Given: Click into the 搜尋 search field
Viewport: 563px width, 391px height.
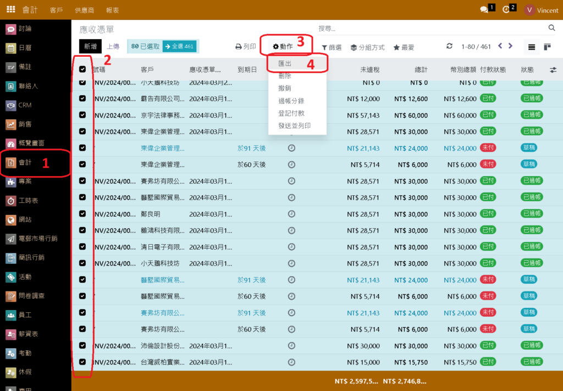Looking at the screenshot, I should [x=429, y=28].
